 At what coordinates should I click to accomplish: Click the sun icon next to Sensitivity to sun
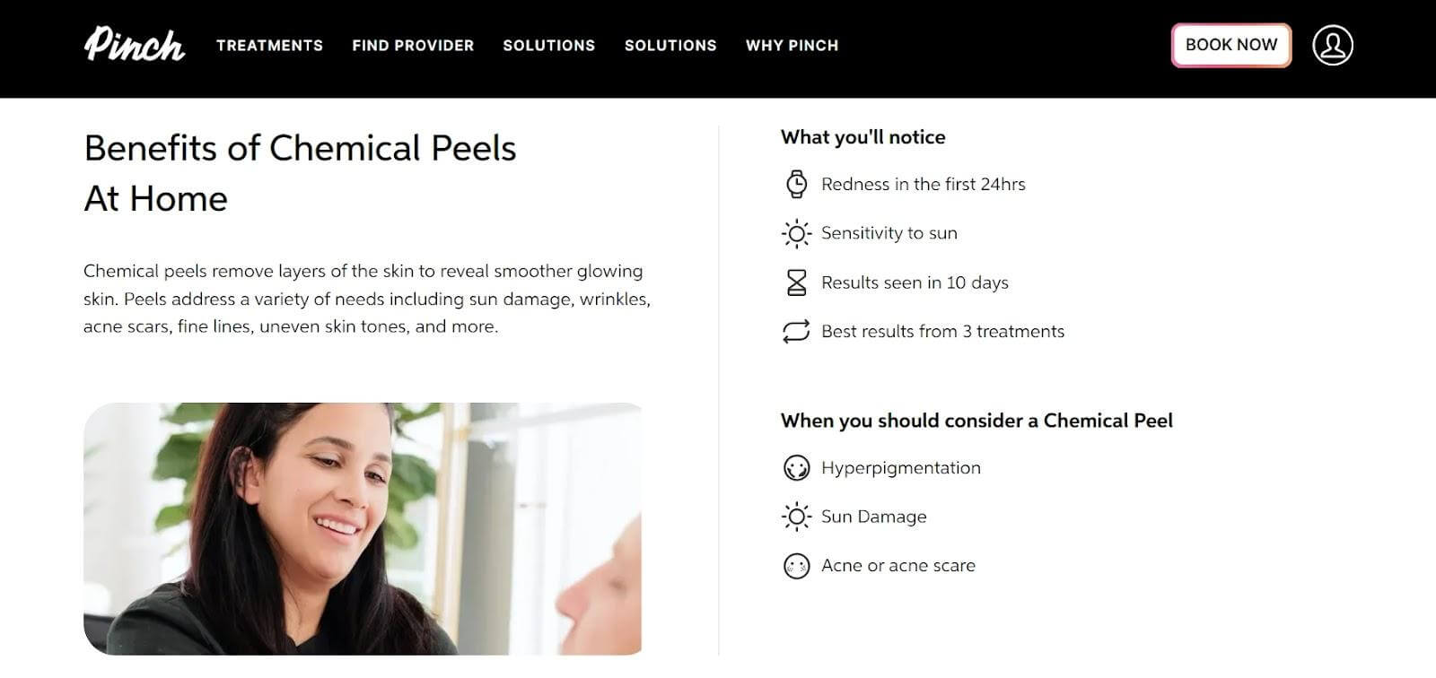(796, 233)
